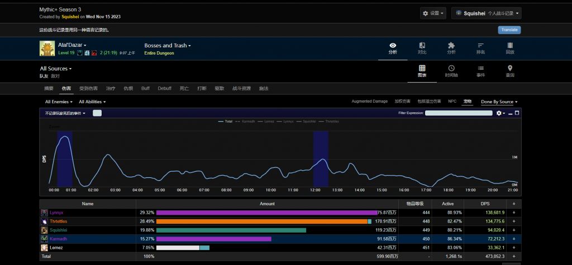Click the Filter Expression input field
The height and width of the screenshot is (265, 572).
coord(458,113)
